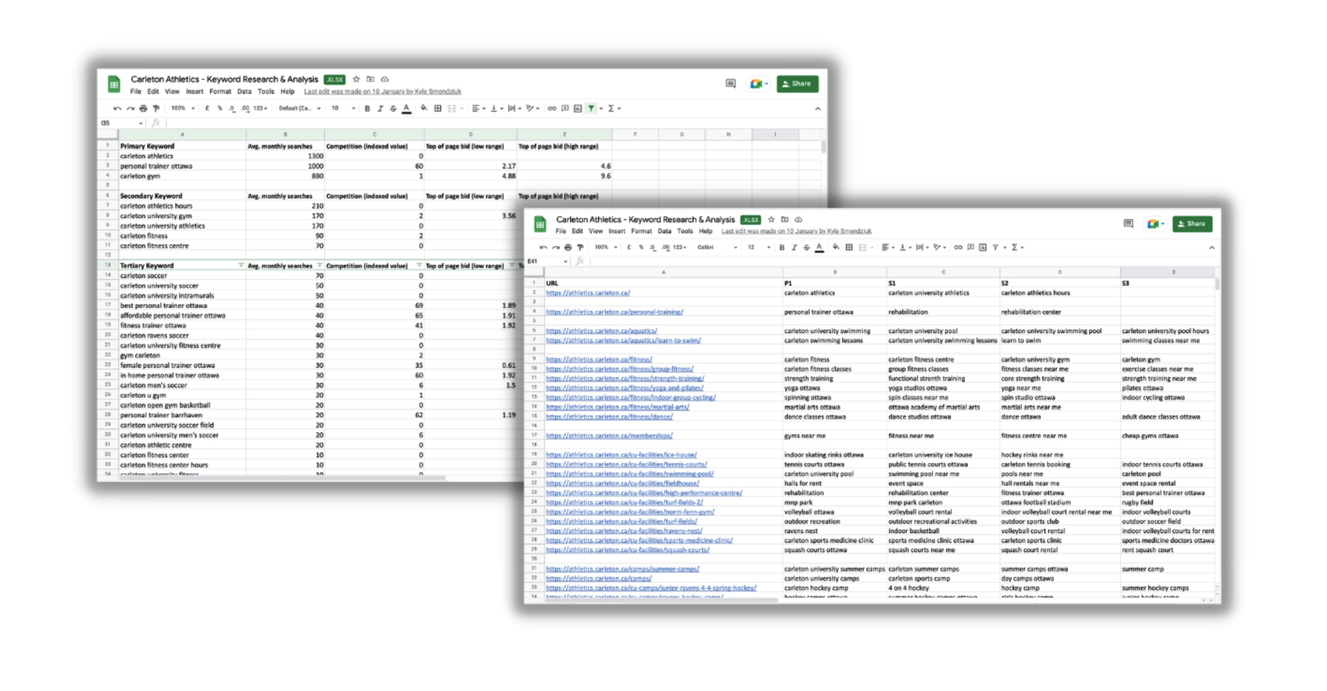Viewport: 1327px width, 691px height.
Task: Click the insert chart icon in the back toolbar
Action: pos(577,109)
